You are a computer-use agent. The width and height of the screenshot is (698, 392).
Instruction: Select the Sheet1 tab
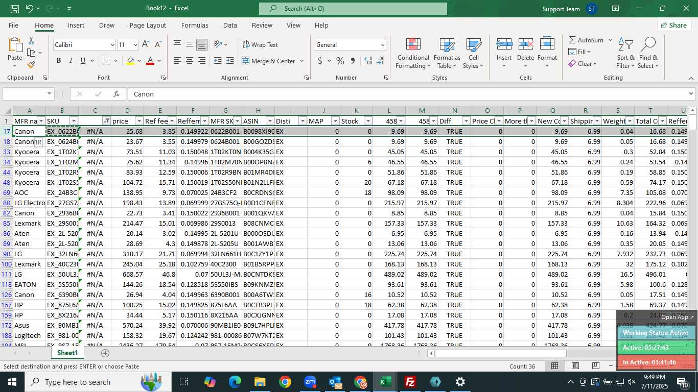click(x=67, y=353)
